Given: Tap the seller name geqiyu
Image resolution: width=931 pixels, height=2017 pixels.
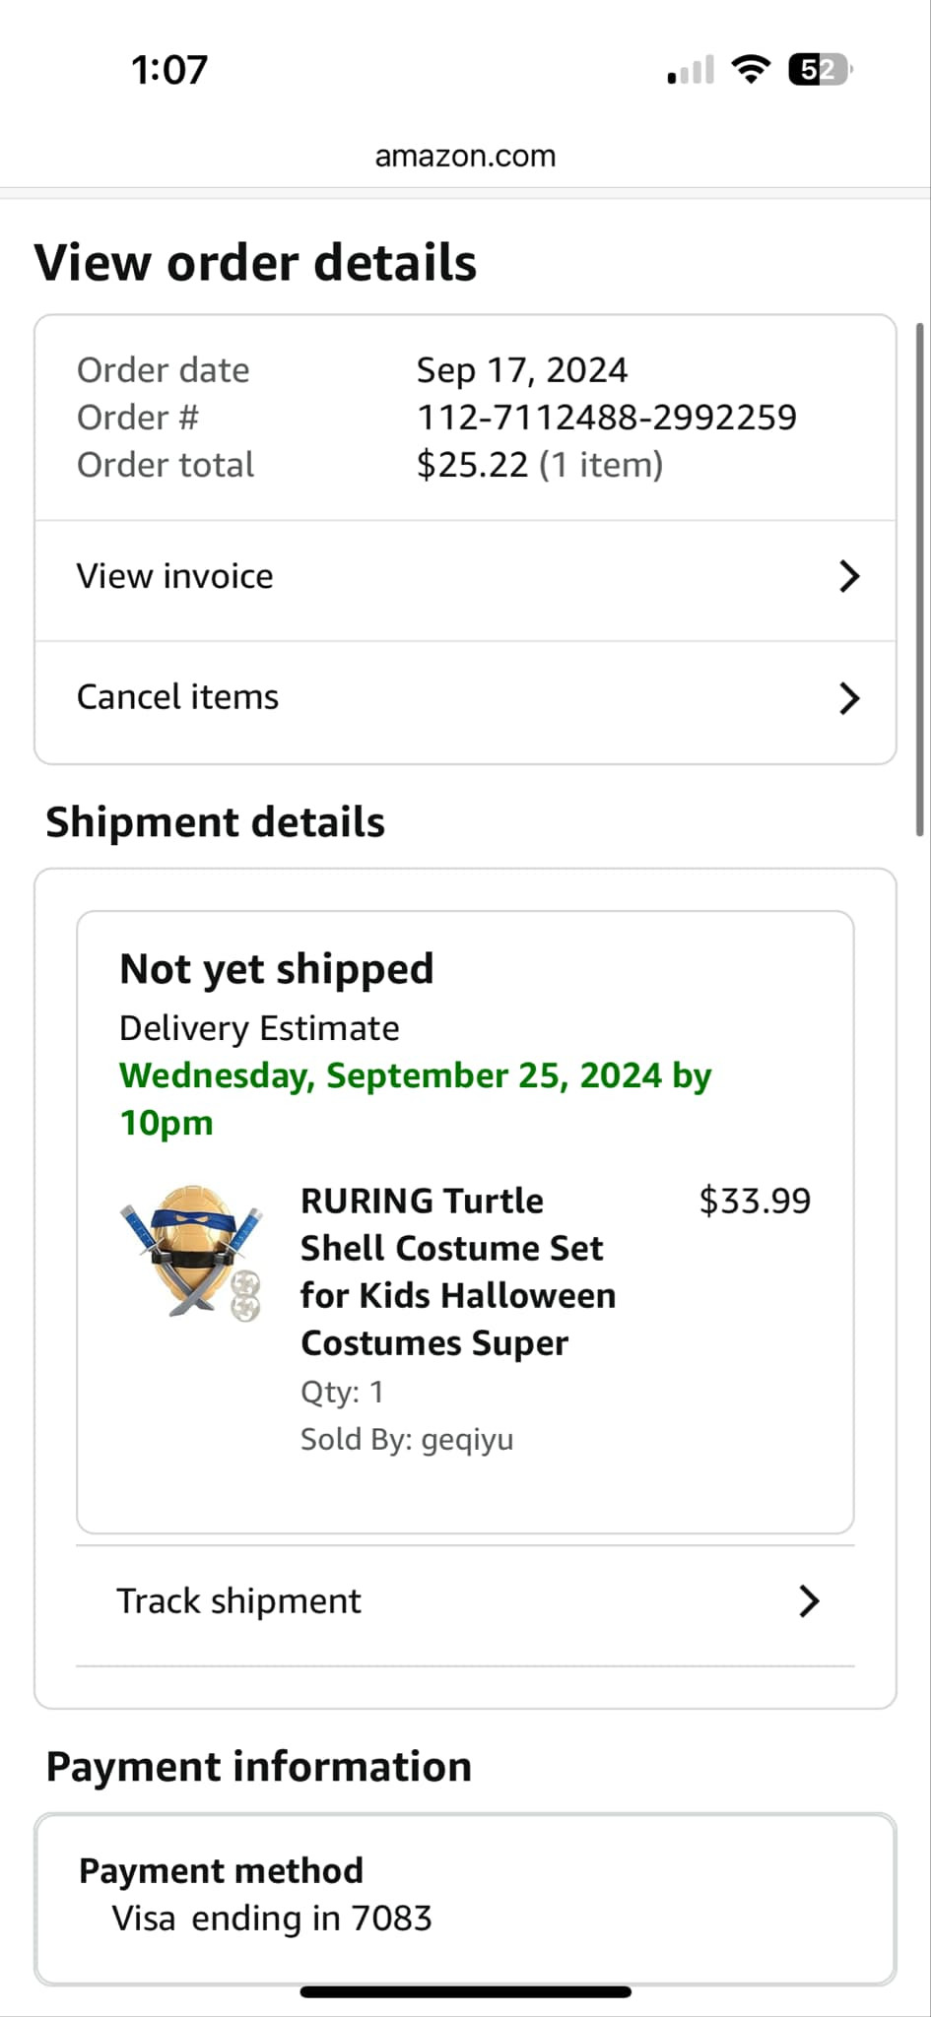Looking at the screenshot, I should coord(466,1440).
